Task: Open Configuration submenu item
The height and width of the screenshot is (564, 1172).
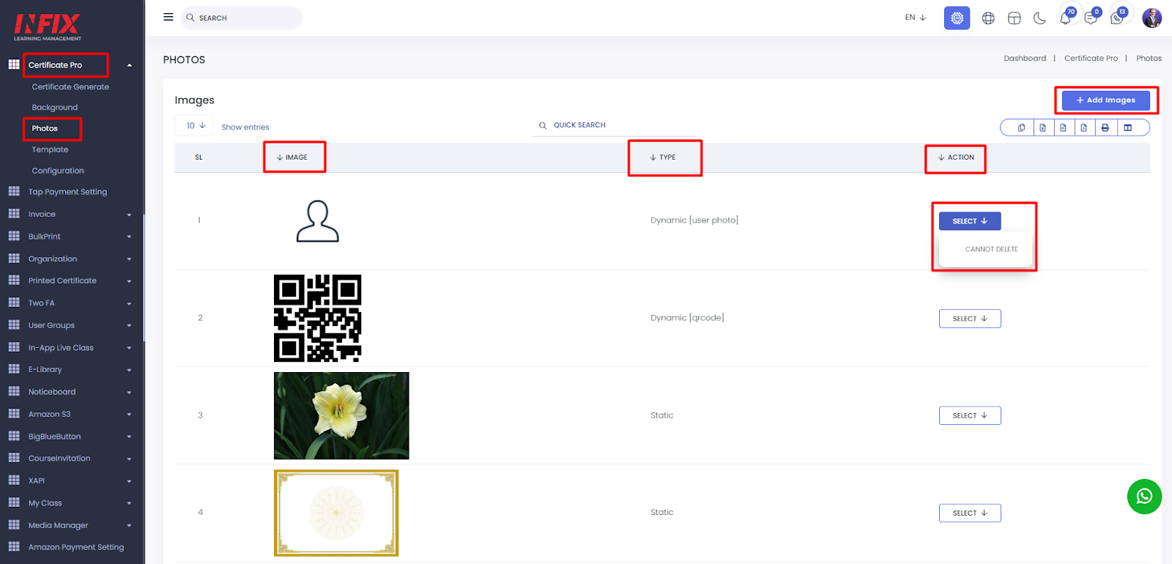Action: (x=58, y=171)
